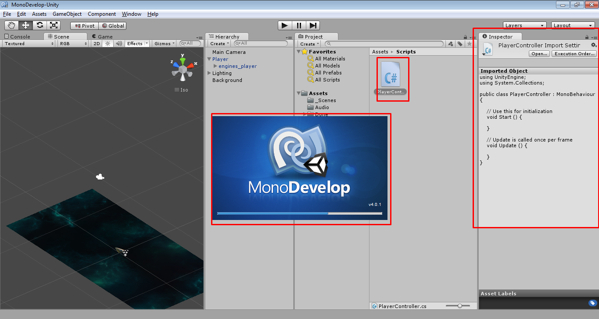599x319 pixels.
Task: Select the Move (translate) tool
Action: pos(25,25)
